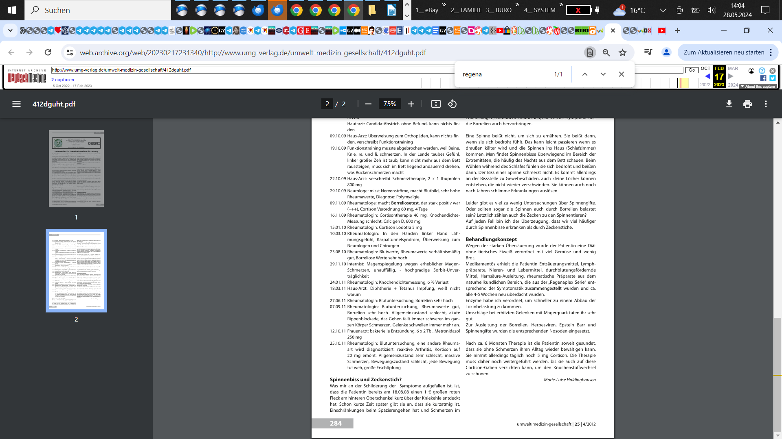
Task: Click Zum Aktualisieren neu starten button
Action: pos(723,52)
